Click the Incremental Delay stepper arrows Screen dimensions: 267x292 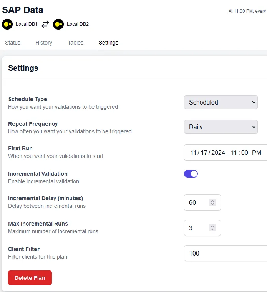212,202
